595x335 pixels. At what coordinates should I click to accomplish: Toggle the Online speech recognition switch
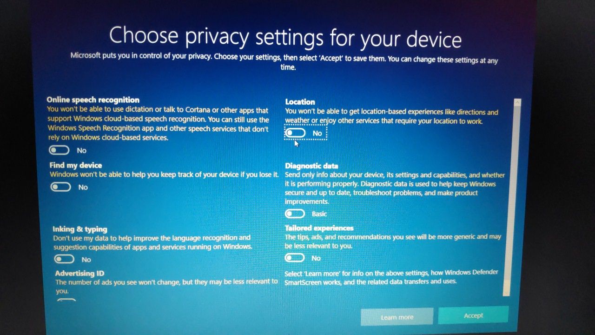coord(59,150)
